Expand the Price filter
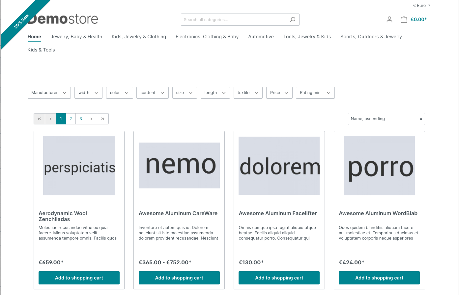Screen dimensions: 459x295 tap(279, 93)
